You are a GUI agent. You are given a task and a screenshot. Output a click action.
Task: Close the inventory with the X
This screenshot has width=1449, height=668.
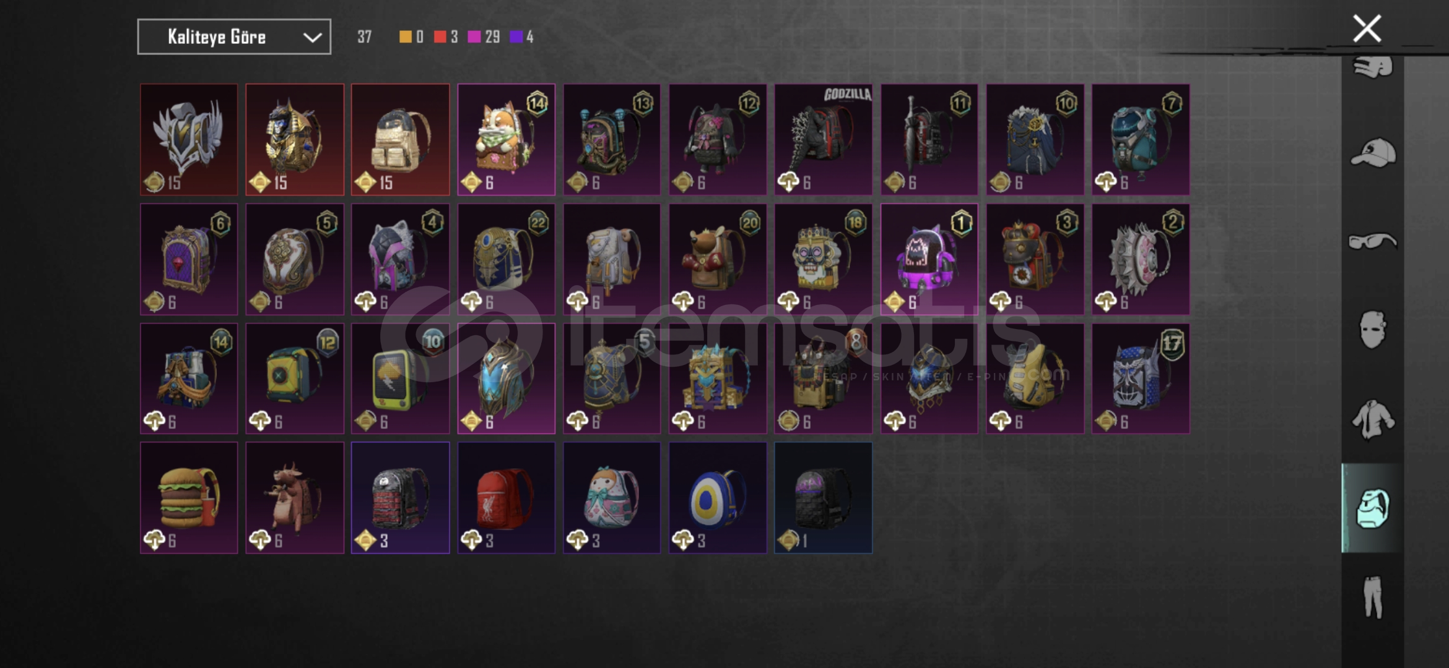(1367, 28)
